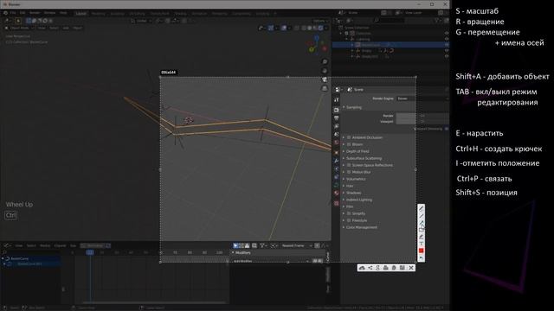The width and height of the screenshot is (554, 311).
Task: Enable the Freestyle checkbox
Action: 349,220
